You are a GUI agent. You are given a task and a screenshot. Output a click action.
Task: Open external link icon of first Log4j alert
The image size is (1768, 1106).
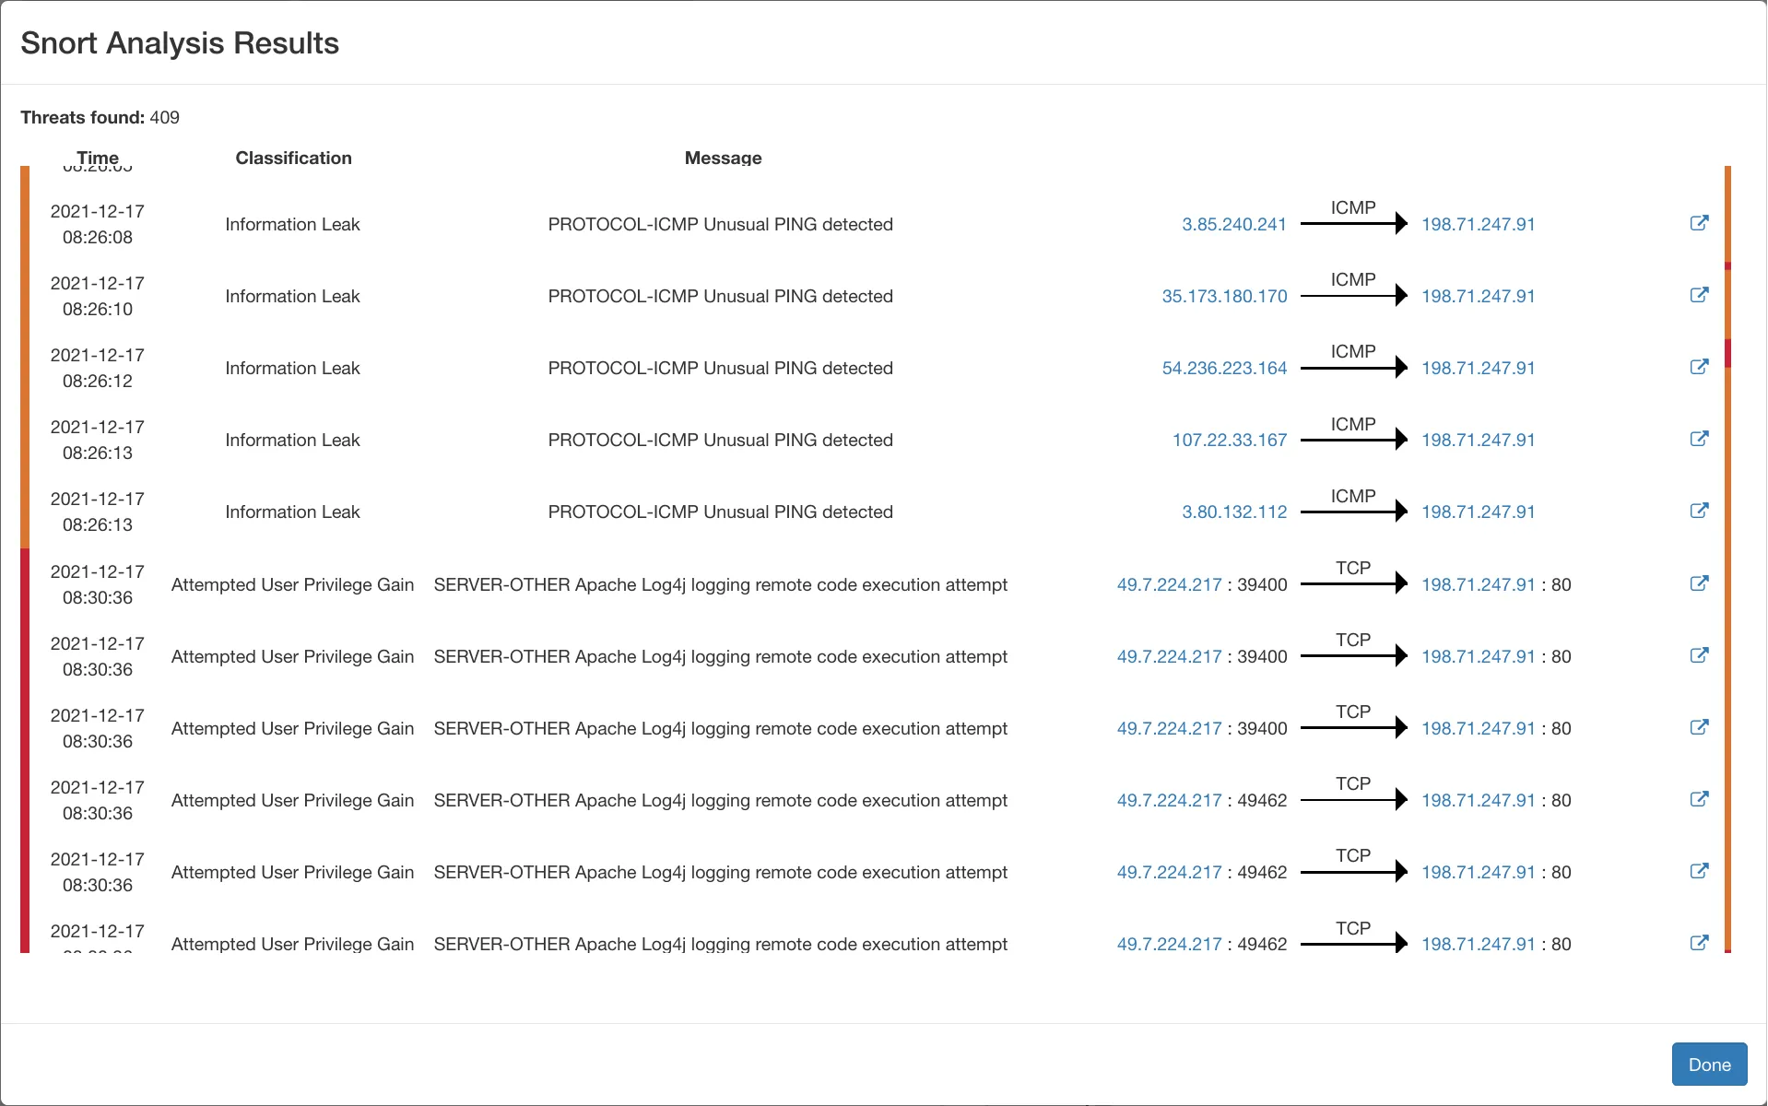click(x=1699, y=583)
